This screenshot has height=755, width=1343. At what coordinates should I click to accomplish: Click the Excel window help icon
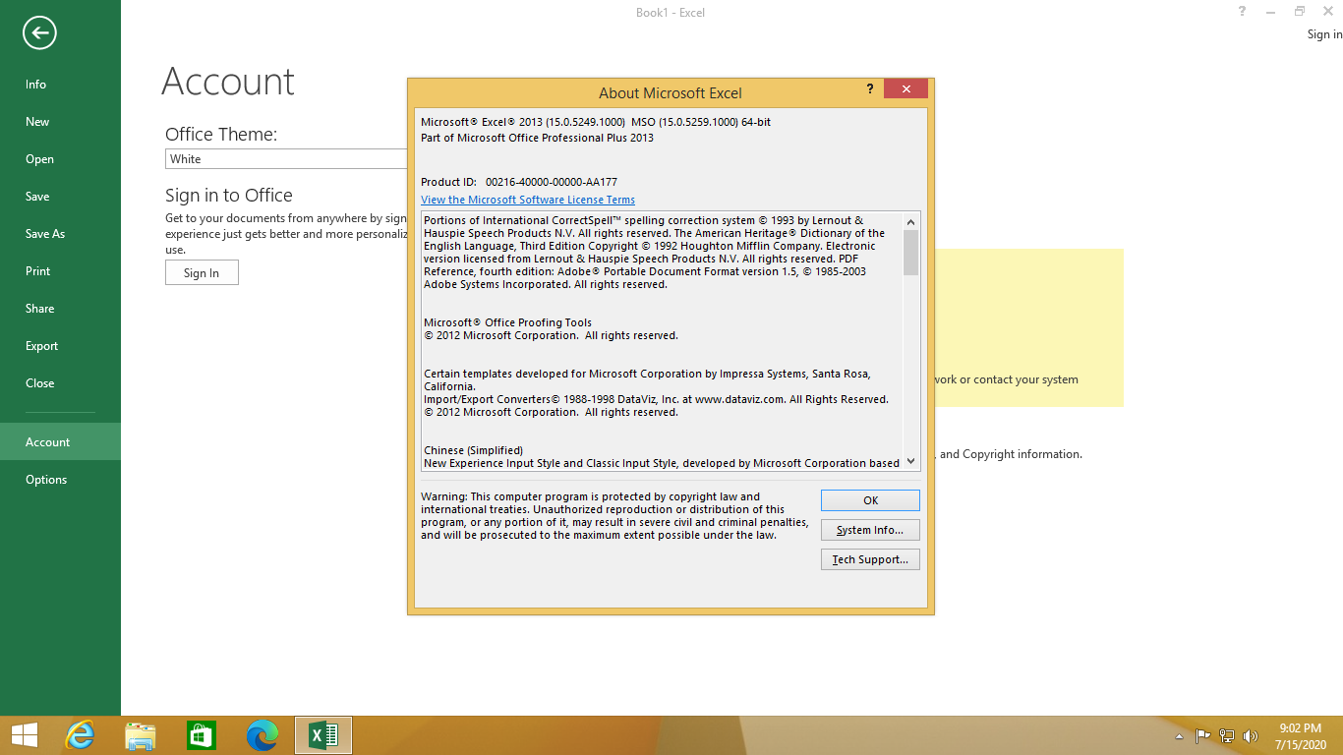pyautogui.click(x=1243, y=12)
